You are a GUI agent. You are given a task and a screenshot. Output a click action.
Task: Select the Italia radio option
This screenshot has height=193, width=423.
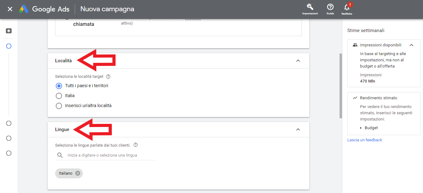coord(59,96)
